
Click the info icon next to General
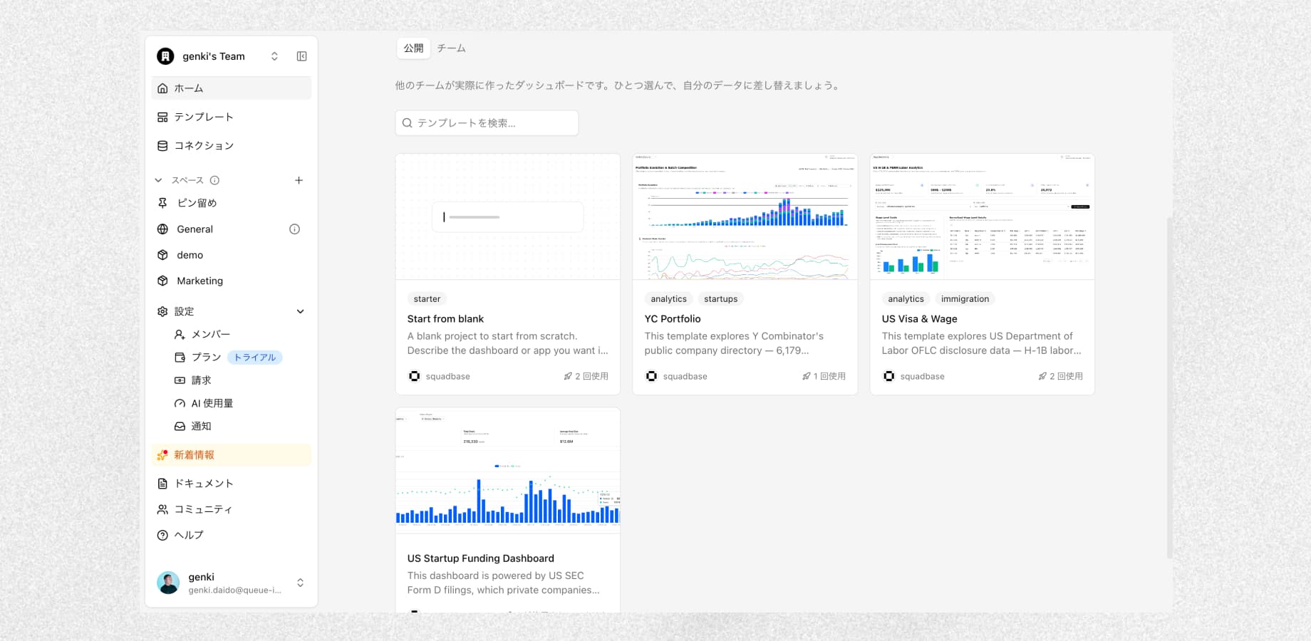[294, 229]
